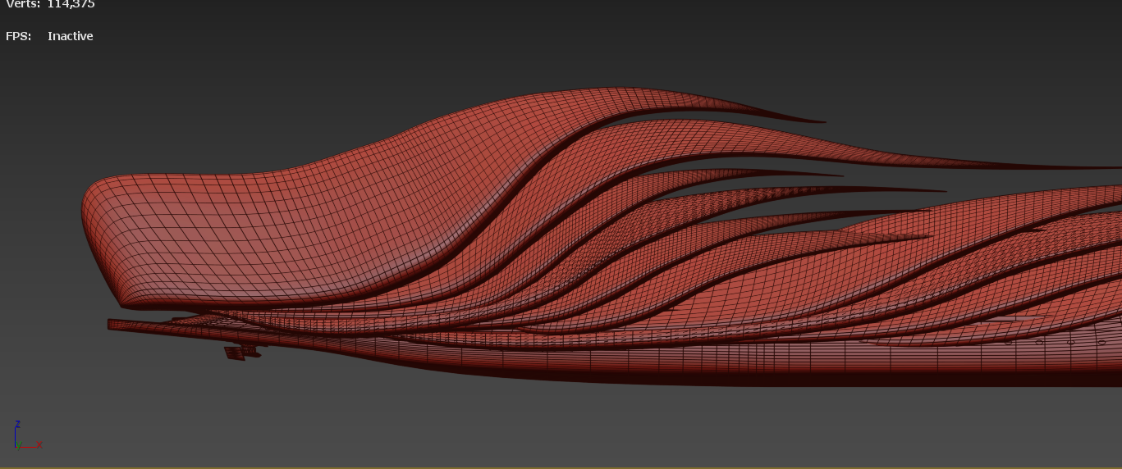Click the red X axis label
1122x469 pixels.
39,444
